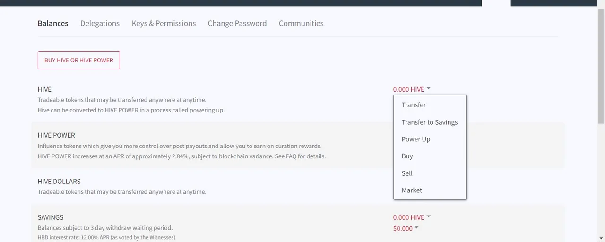Switch to the Delegations tab
This screenshot has height=242, width=605.
100,23
